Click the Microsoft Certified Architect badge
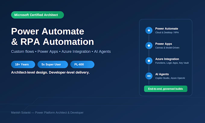Screen dimensions: 205x123 click(37, 15)
